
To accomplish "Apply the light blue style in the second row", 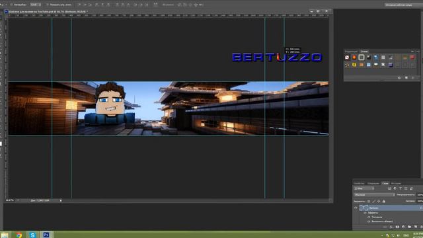I will tap(369, 65).
